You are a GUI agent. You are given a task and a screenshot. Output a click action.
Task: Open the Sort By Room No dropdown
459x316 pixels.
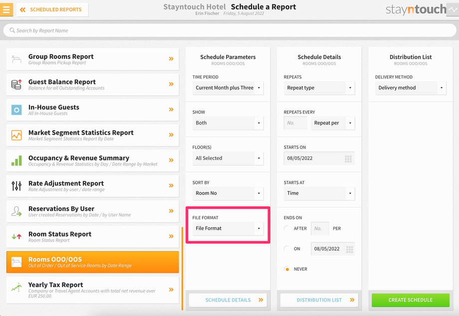(228, 193)
